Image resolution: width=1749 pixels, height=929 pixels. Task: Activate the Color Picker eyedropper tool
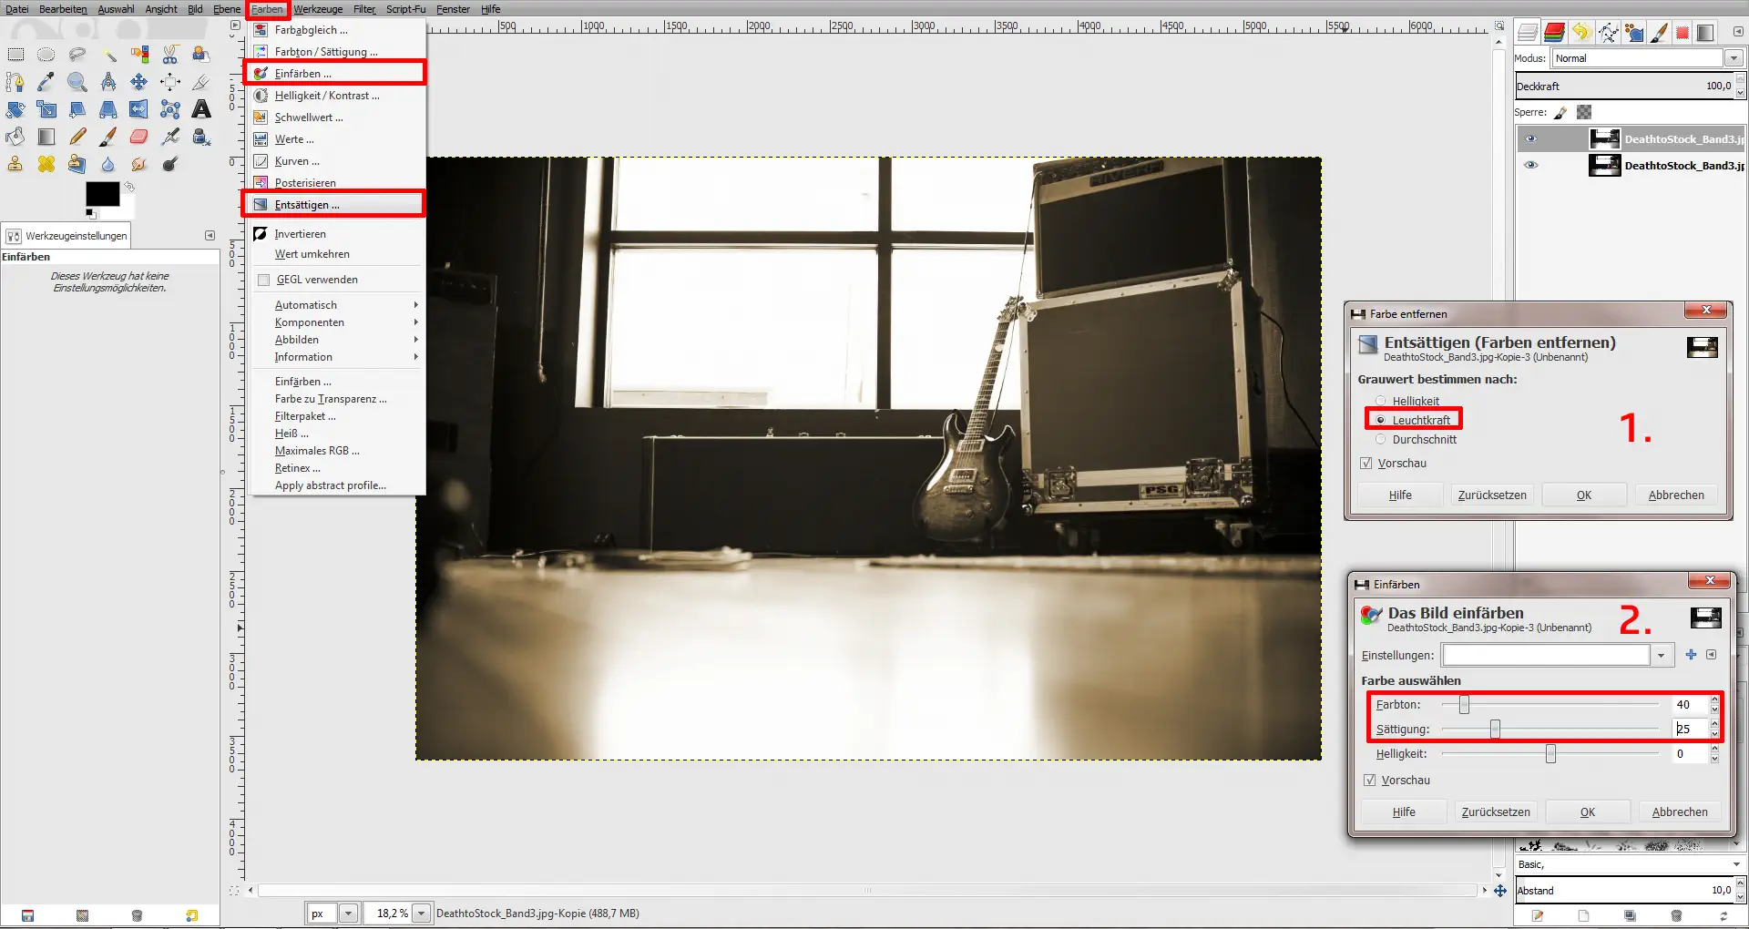tap(46, 82)
